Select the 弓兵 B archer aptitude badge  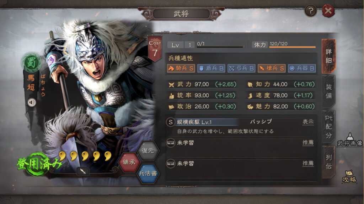(241, 68)
